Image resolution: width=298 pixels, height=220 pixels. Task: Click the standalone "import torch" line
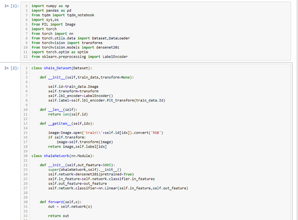(x=44, y=29)
